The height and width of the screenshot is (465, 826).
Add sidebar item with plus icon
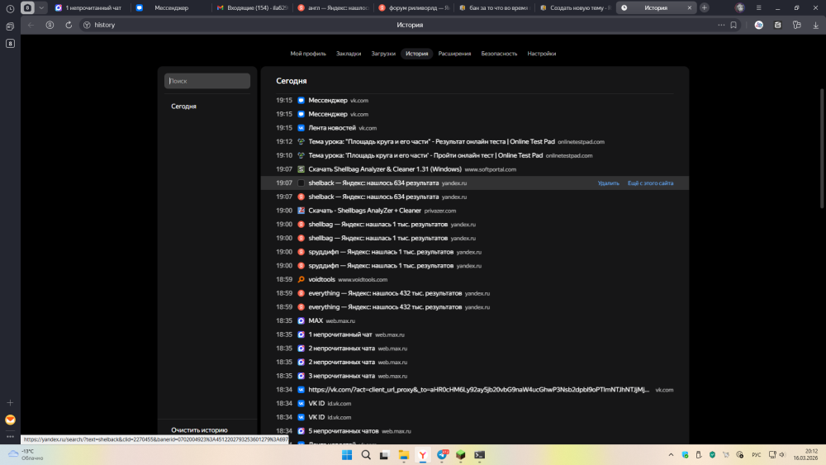pos(10,403)
